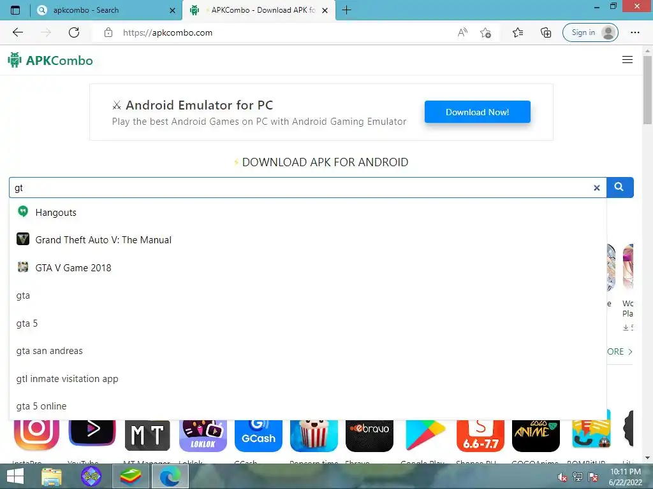The image size is (653, 489).
Task: Click the network tray icon
Action: (x=578, y=476)
